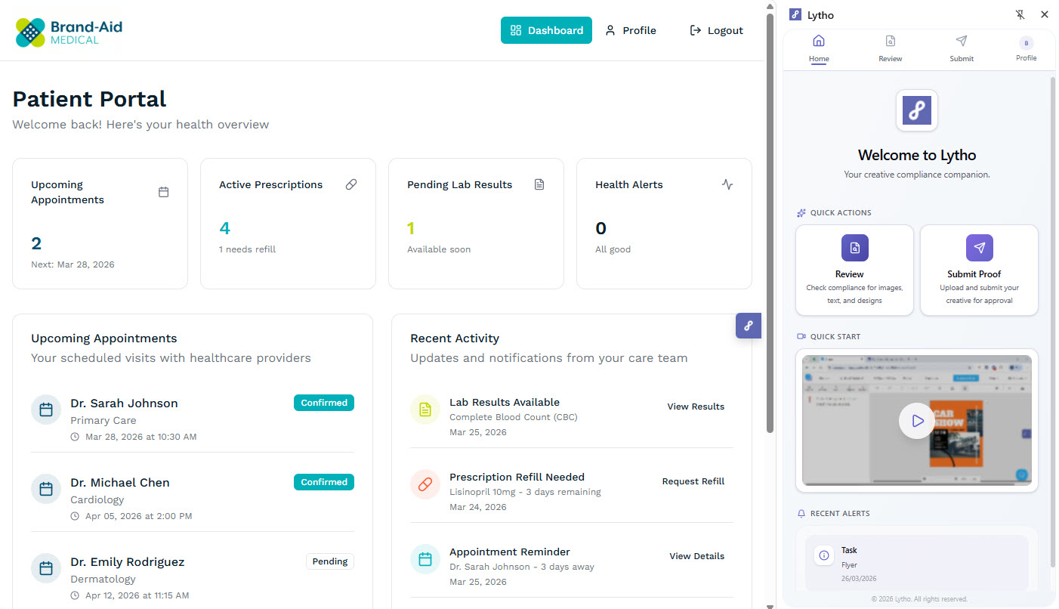Image resolution: width=1059 pixels, height=609 pixels.
Task: Click the calendar icon on Upcoming Appointments card
Action: pos(163,192)
